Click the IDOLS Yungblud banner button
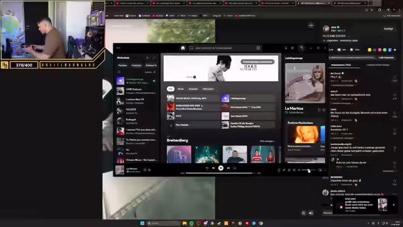Image resolution: width=403 pixels, height=227 pixels. point(258,62)
